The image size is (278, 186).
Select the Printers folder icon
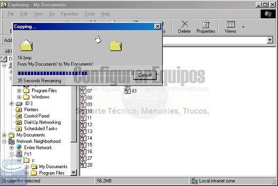pos(19,110)
